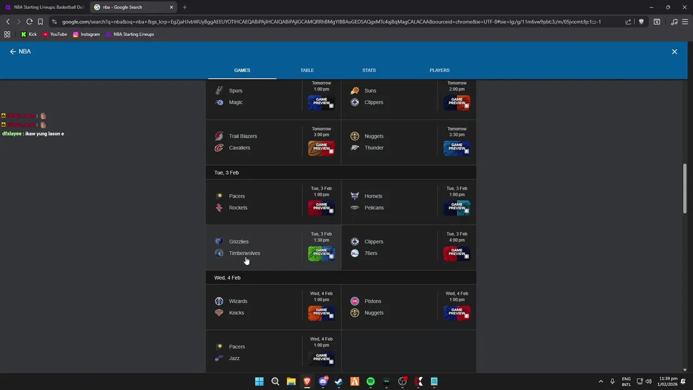Click the Jazz team logo
The height and width of the screenshot is (390, 693).
coord(219,358)
